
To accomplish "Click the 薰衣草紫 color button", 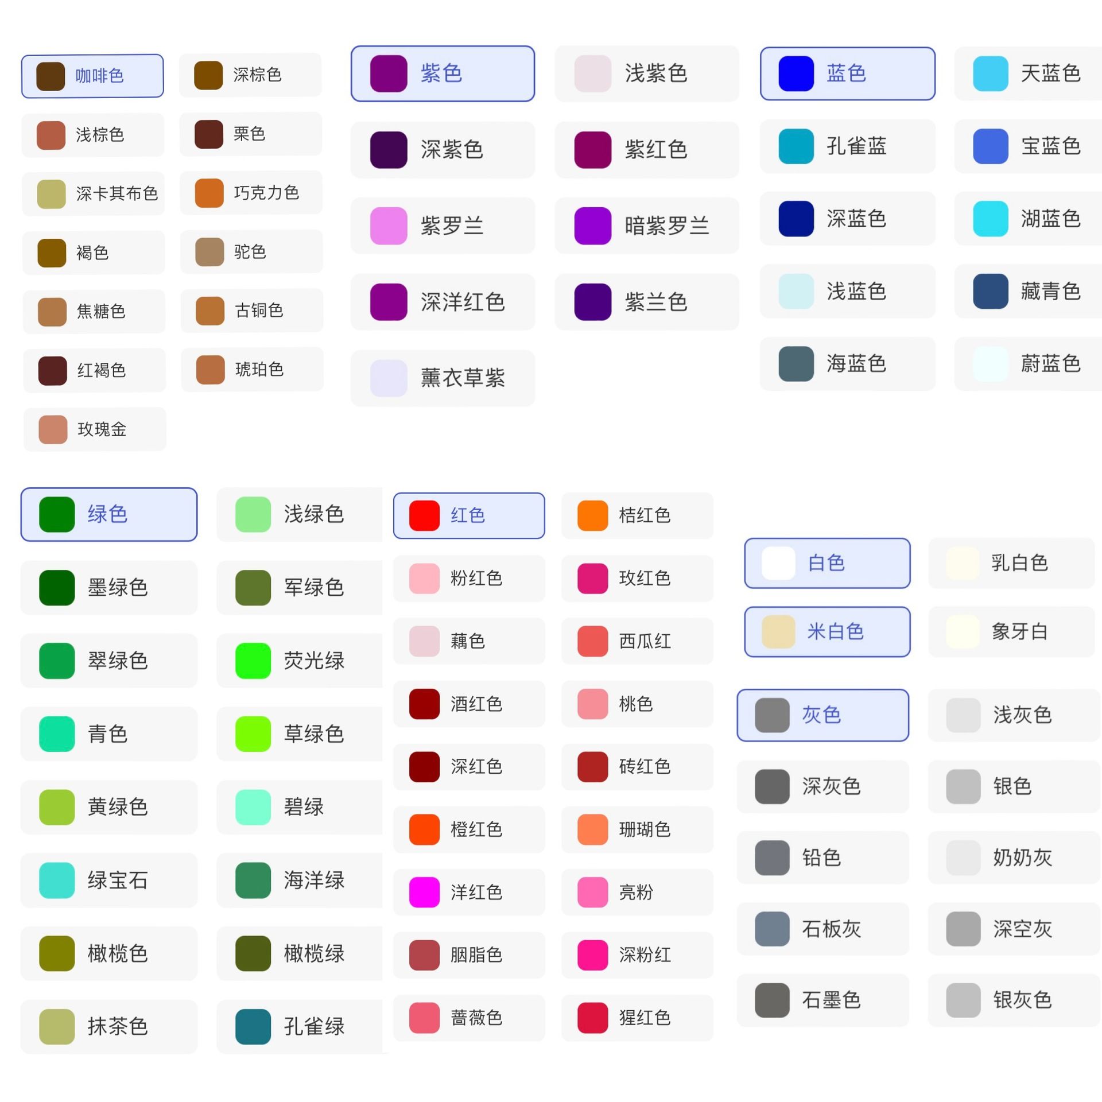I will pos(443,378).
